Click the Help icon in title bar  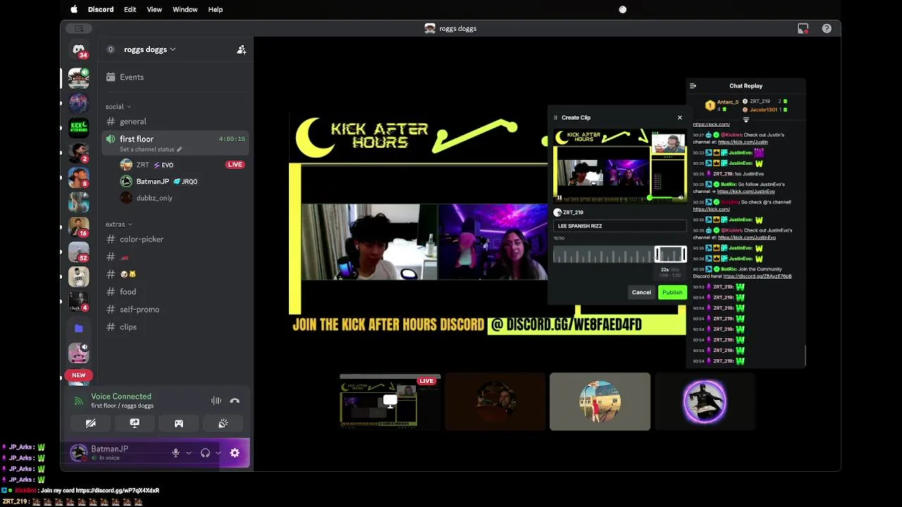827,28
